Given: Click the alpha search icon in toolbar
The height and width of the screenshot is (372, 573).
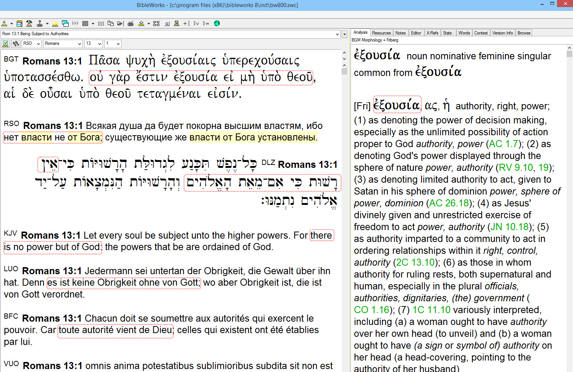Looking at the screenshot, I should coord(4,23).
